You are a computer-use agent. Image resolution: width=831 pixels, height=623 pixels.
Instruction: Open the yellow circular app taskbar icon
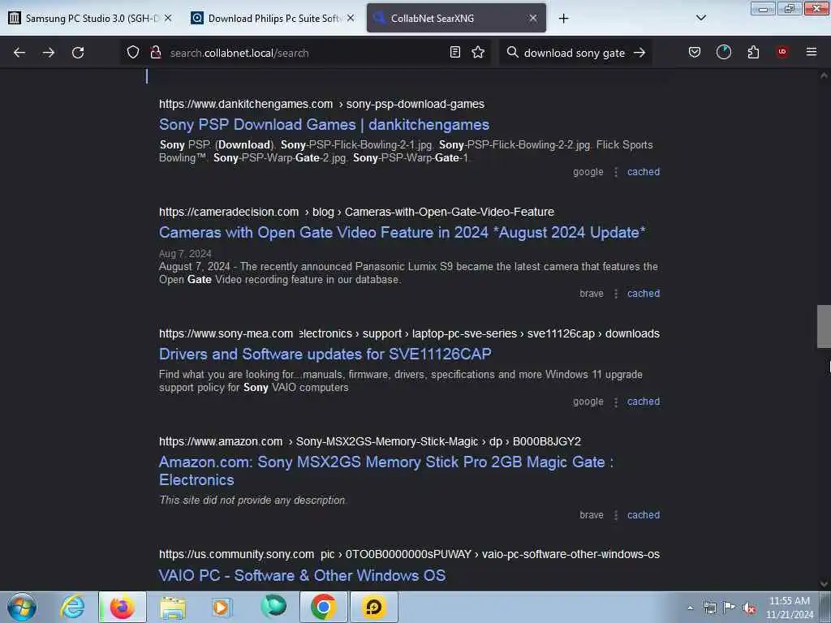[x=374, y=607]
